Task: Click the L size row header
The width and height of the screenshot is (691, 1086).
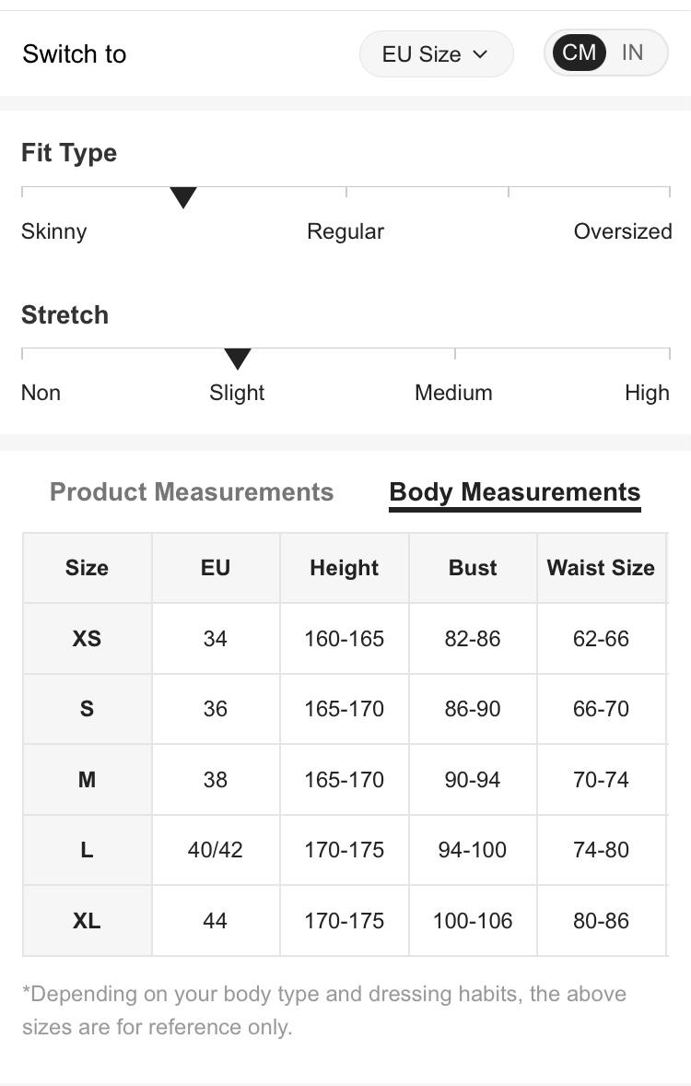Action: pos(87,850)
